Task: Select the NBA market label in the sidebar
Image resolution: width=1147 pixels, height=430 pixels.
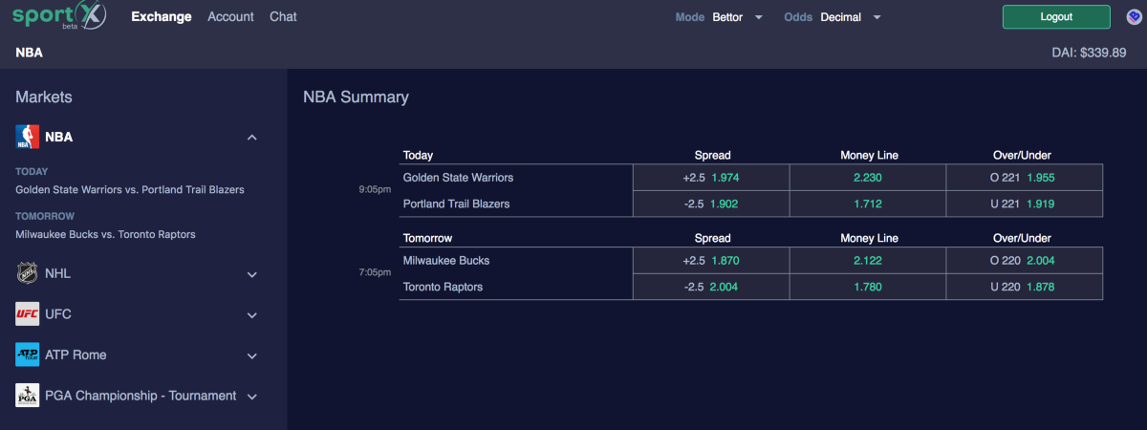Action: point(58,138)
